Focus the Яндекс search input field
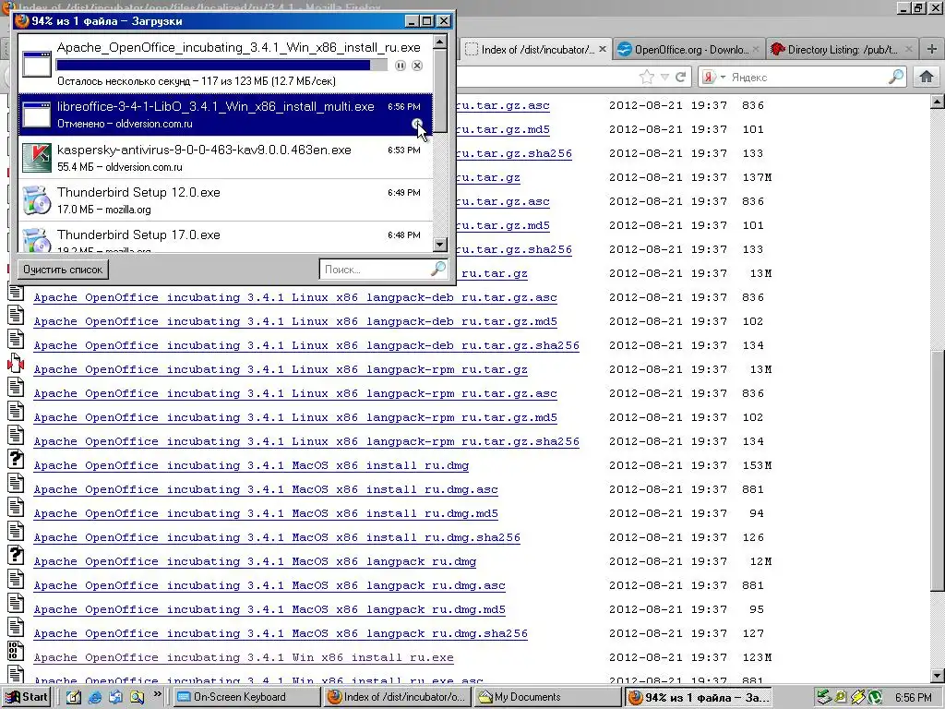945x709 pixels. [807, 78]
